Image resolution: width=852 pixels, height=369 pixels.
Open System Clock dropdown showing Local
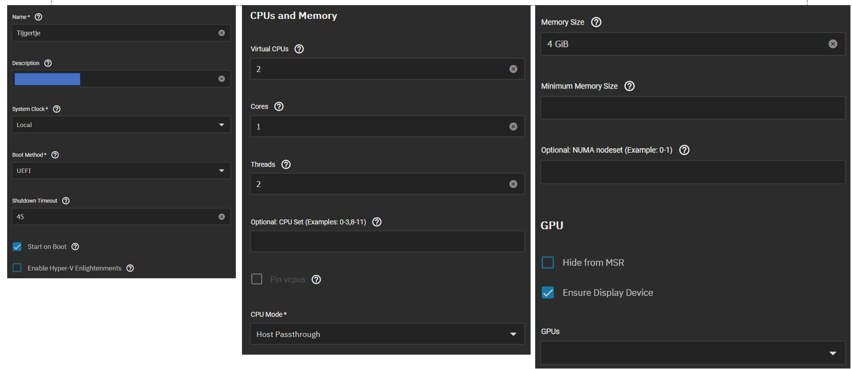[121, 125]
